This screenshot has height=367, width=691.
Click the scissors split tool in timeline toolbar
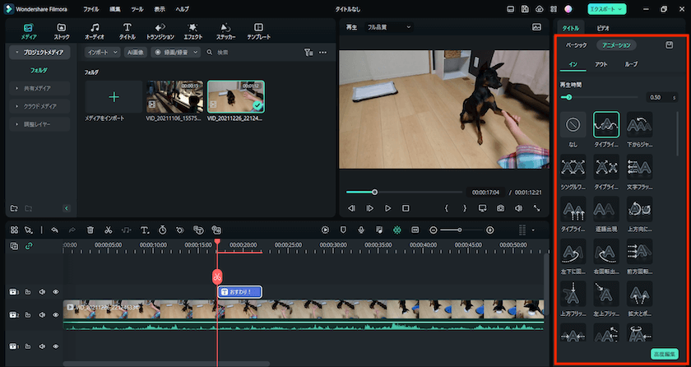click(108, 230)
